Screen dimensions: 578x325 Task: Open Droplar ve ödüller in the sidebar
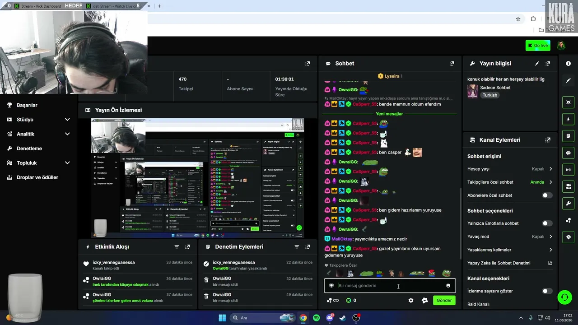[x=37, y=177]
